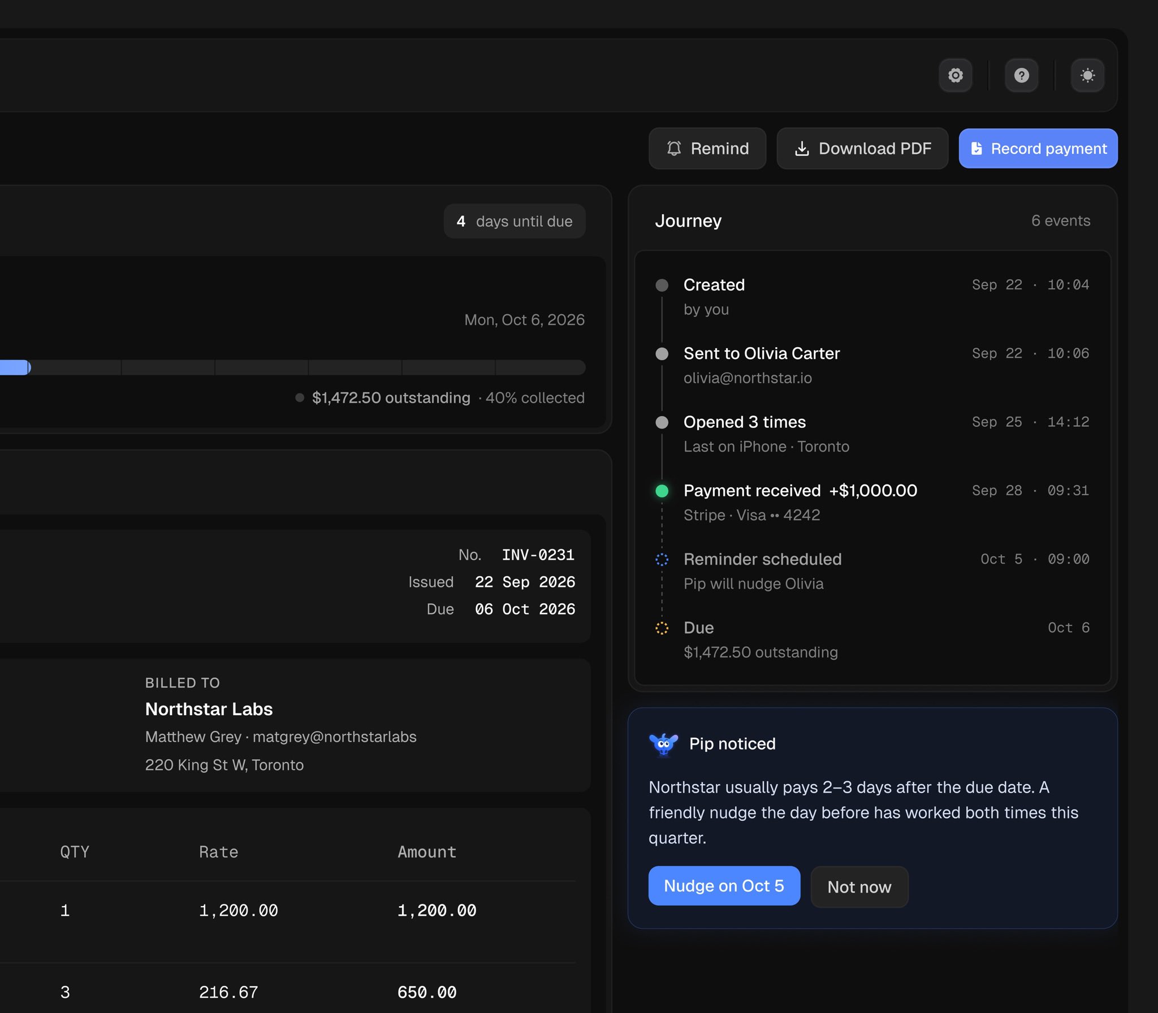
Task: Click the 220 King St W, Toronto address
Action: point(224,765)
